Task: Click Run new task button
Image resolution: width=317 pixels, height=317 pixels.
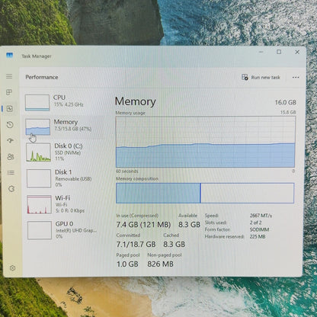Action: pos(261,77)
